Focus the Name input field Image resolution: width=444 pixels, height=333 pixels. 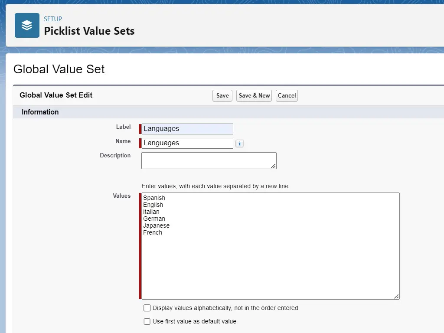(x=187, y=143)
